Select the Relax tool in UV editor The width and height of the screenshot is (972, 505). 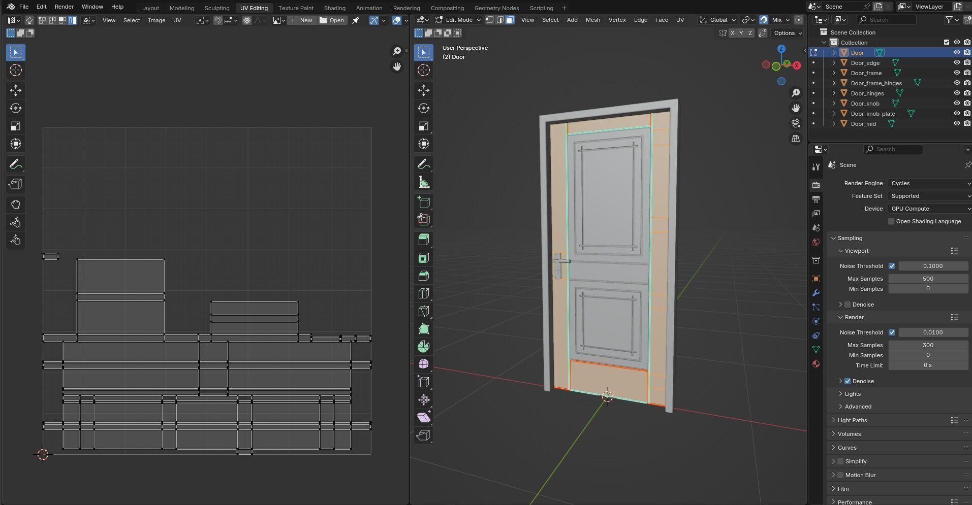(16, 222)
